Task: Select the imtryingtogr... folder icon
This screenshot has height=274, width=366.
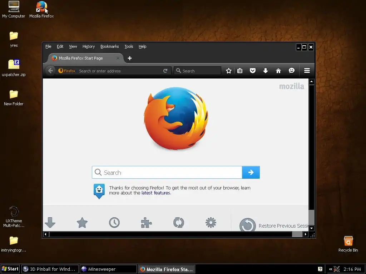Action: (14, 244)
